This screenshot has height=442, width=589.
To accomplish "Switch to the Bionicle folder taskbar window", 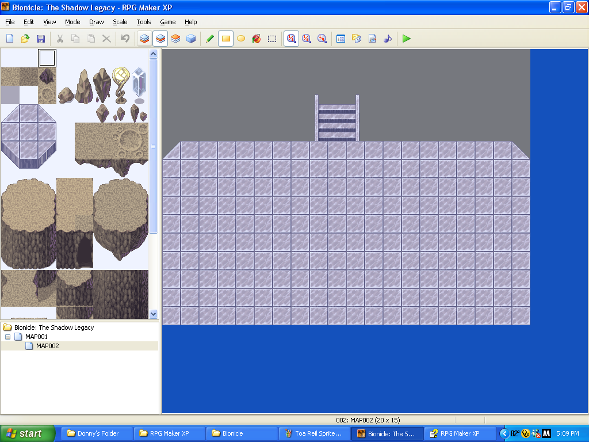I will click(x=242, y=433).
